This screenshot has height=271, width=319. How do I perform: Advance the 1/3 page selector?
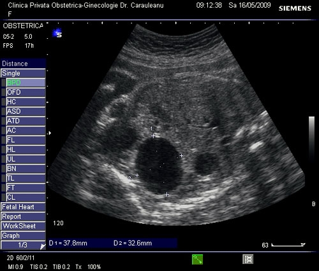tap(23, 245)
